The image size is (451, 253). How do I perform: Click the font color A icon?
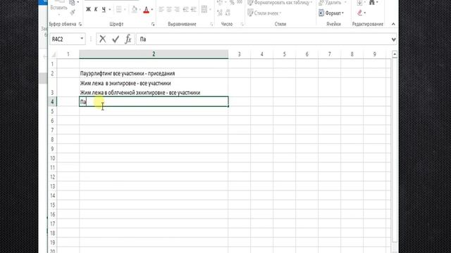146,10
